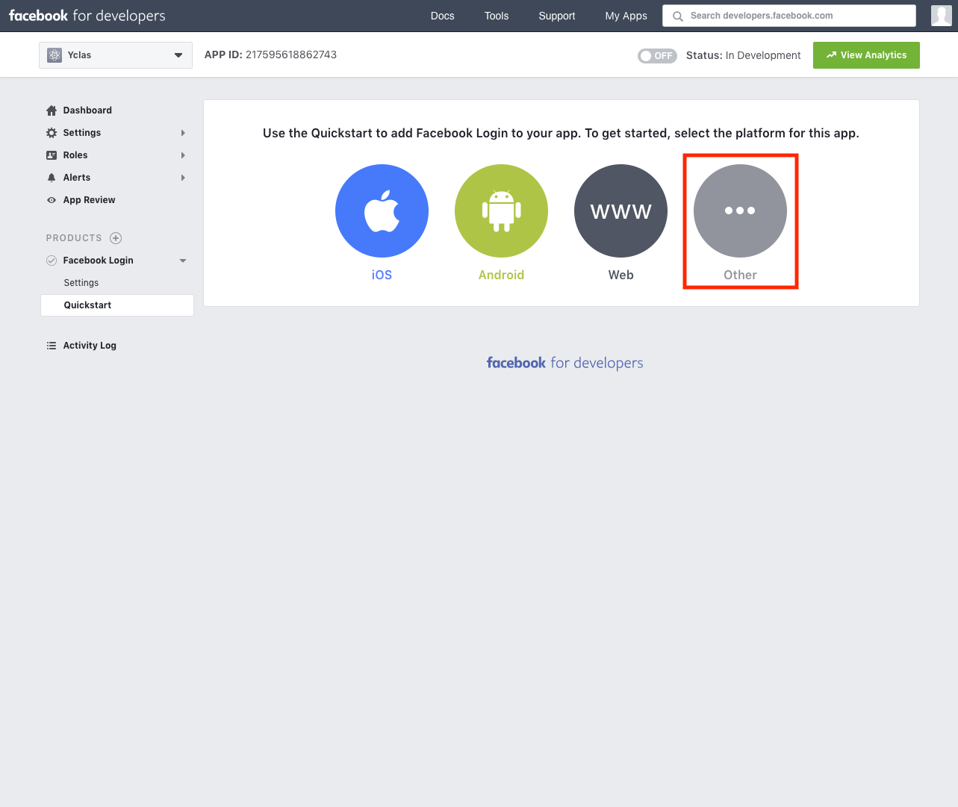Open the Yclas app selector dropdown
Image resolution: width=958 pixels, height=807 pixels.
click(115, 54)
